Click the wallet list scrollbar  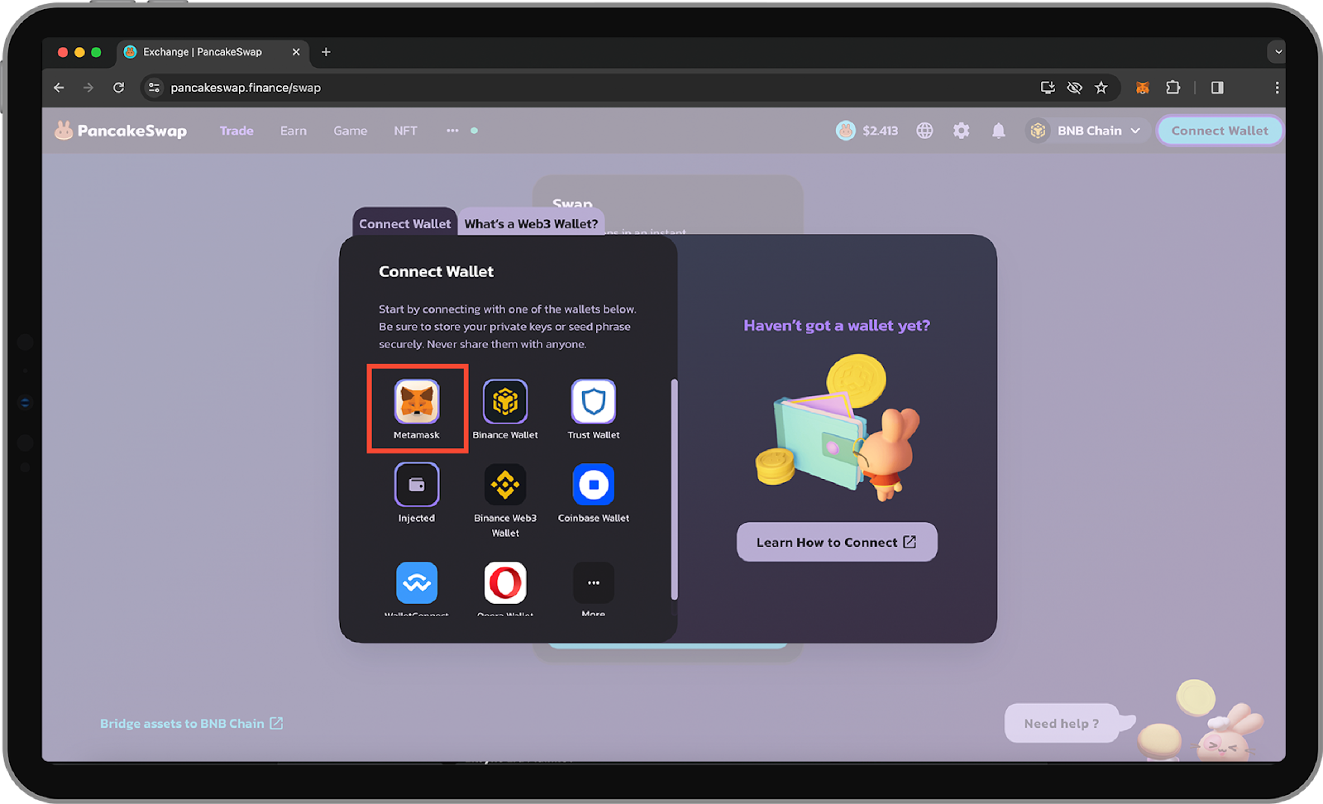tap(675, 490)
